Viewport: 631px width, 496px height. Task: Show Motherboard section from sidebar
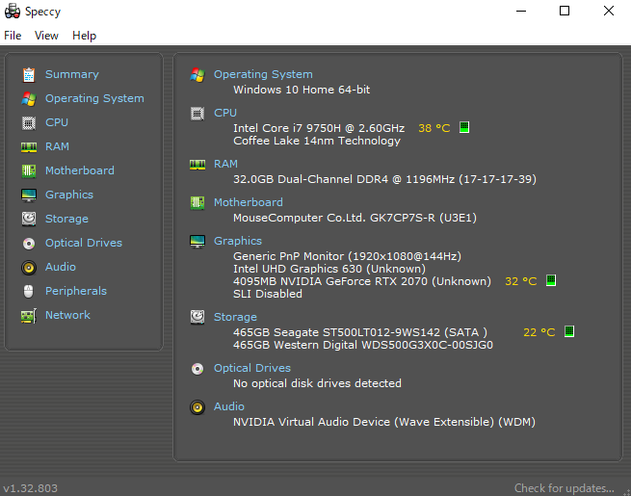point(80,170)
